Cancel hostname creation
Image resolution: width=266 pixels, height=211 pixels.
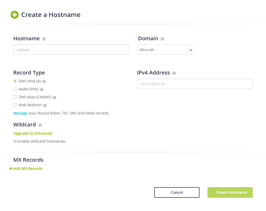click(177, 192)
